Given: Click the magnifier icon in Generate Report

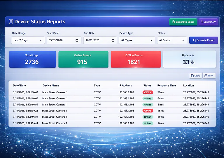Looking at the screenshot, I should [195, 40].
